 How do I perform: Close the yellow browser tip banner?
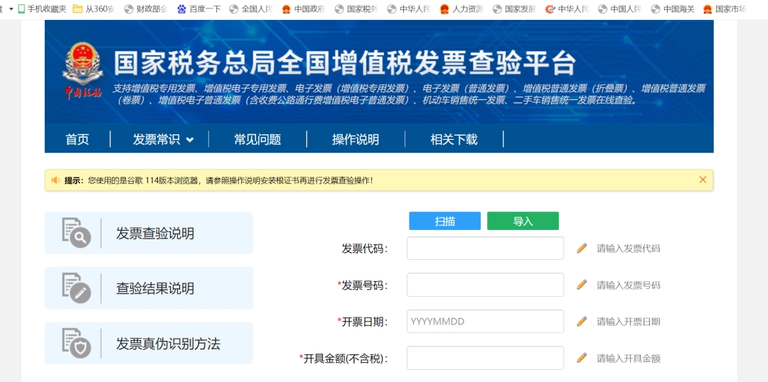pyautogui.click(x=703, y=180)
